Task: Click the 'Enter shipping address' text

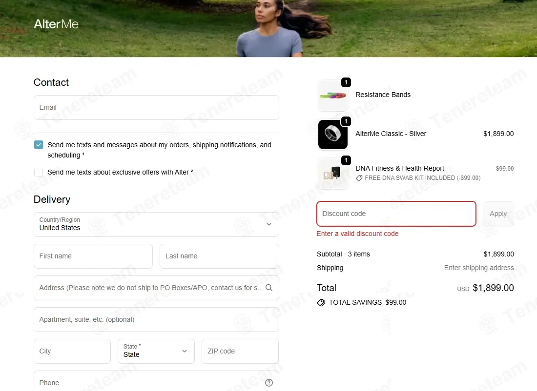Action: coord(479,268)
